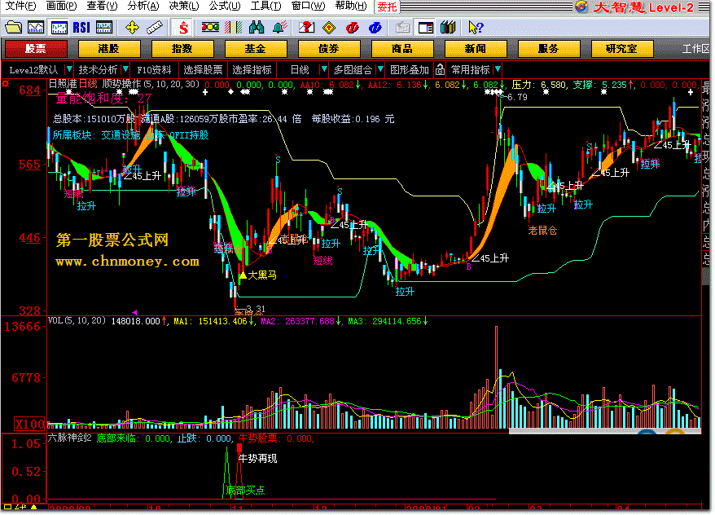Open the 帮助(H) menu
Viewport: 715px width, 515px height.
[351, 6]
